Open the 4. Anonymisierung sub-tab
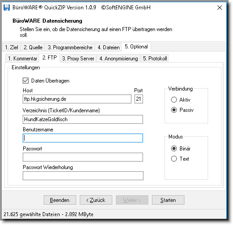Viewport: 233px width, 225px height. click(x=119, y=59)
